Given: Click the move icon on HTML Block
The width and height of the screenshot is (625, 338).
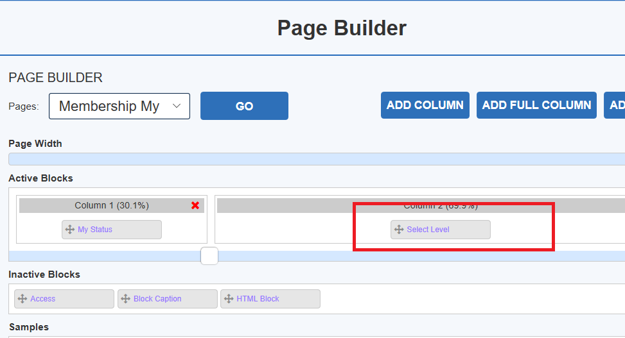Looking at the screenshot, I should pos(229,299).
